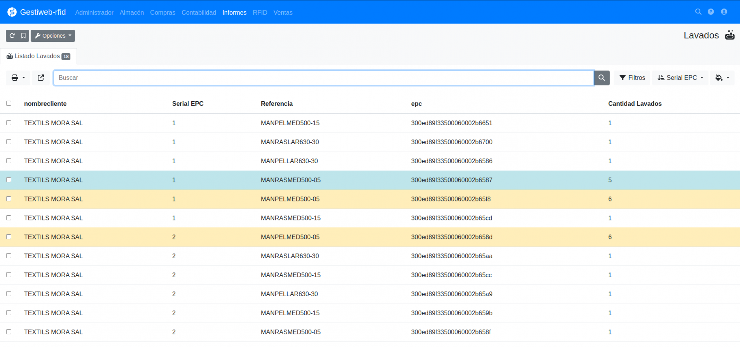
Task: Open the RFID menu
Action: click(260, 13)
